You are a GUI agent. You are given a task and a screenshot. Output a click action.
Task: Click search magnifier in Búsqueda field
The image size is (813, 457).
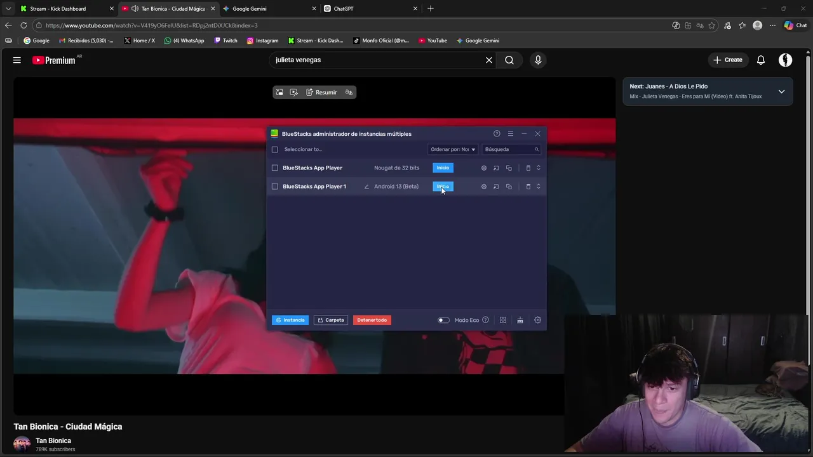pyautogui.click(x=537, y=150)
